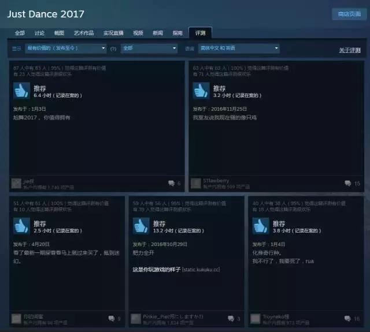Click thumbs-up icon on 6.4 小时 review

pos(21,91)
